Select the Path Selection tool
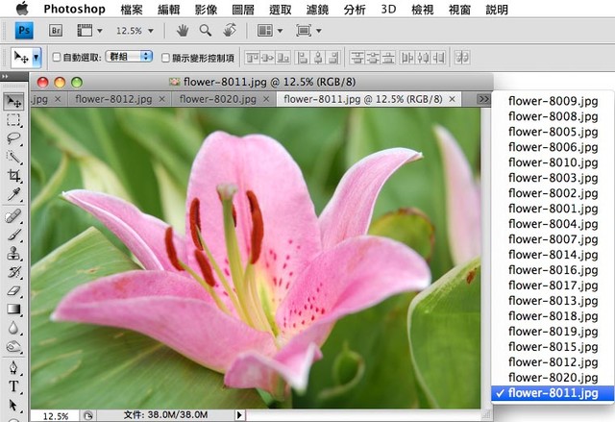The height and width of the screenshot is (422, 615). (x=14, y=405)
